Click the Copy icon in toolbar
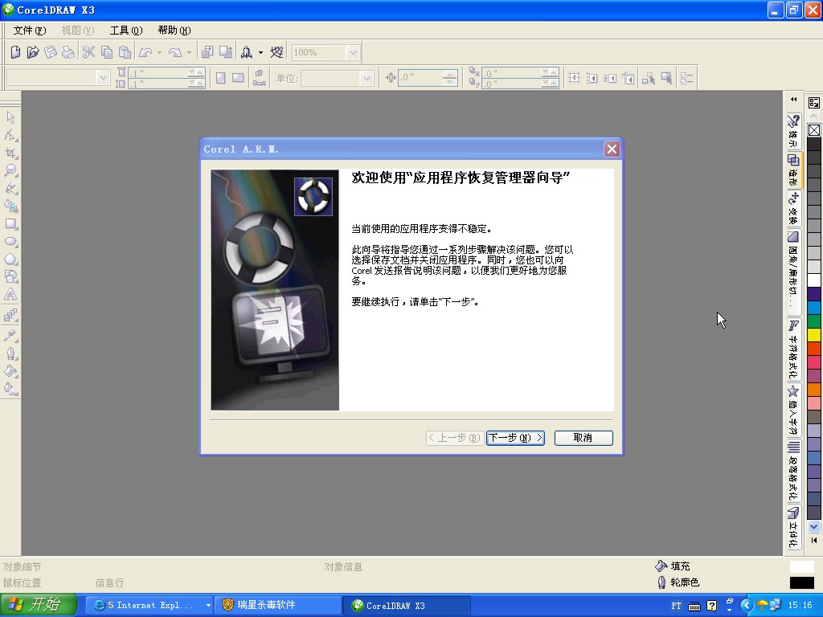The width and height of the screenshot is (823, 617). tap(107, 52)
